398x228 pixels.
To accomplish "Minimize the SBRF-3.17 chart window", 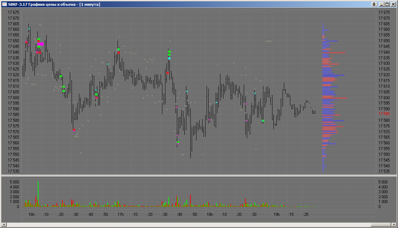I will pyautogui.click(x=382, y=4).
